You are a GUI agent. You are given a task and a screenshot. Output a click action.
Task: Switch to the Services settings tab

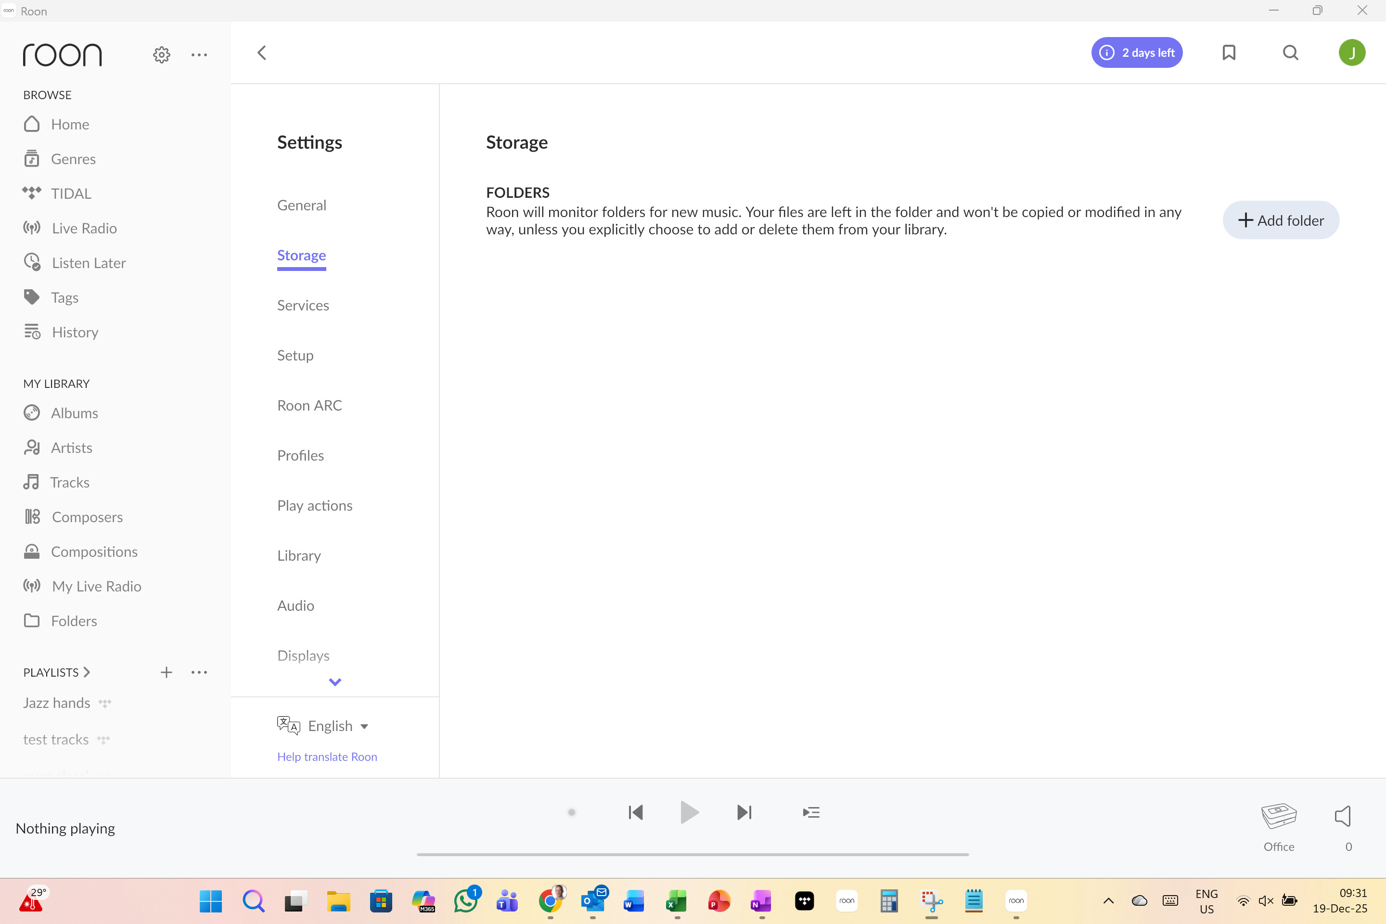(x=303, y=305)
